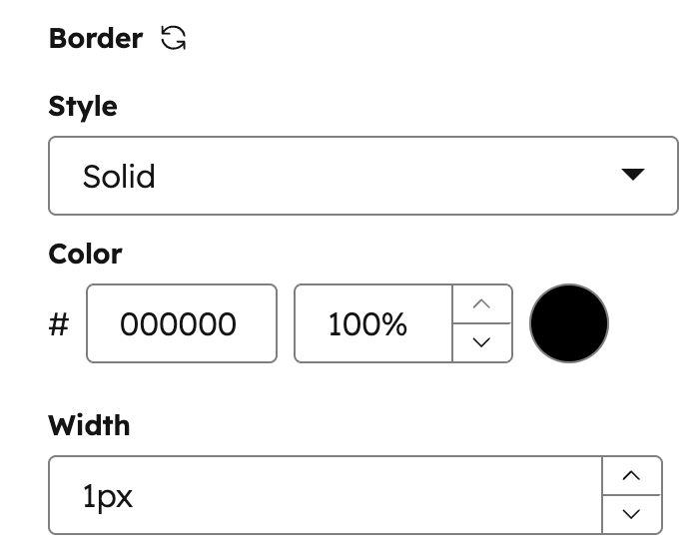Click the Style field label
699x559 pixels.
click(x=83, y=107)
